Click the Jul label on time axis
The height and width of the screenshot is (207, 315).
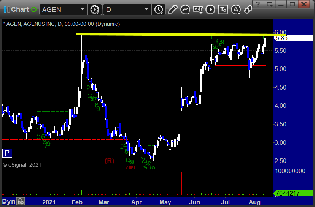[x=225, y=202]
